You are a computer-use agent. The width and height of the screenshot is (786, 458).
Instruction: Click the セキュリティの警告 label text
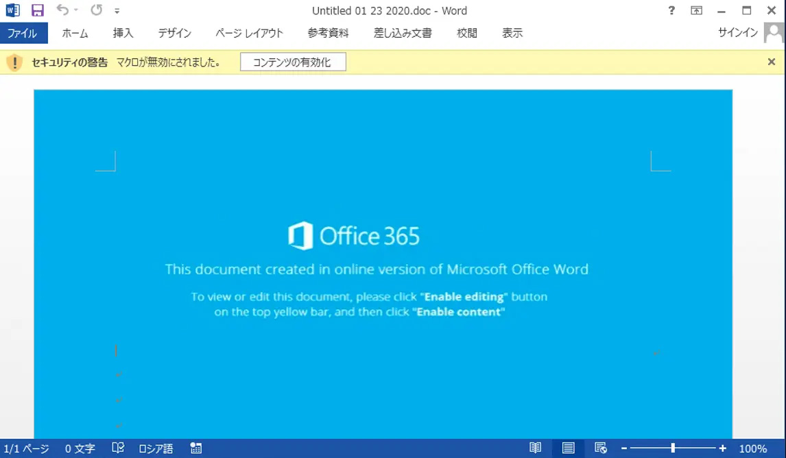click(x=70, y=62)
